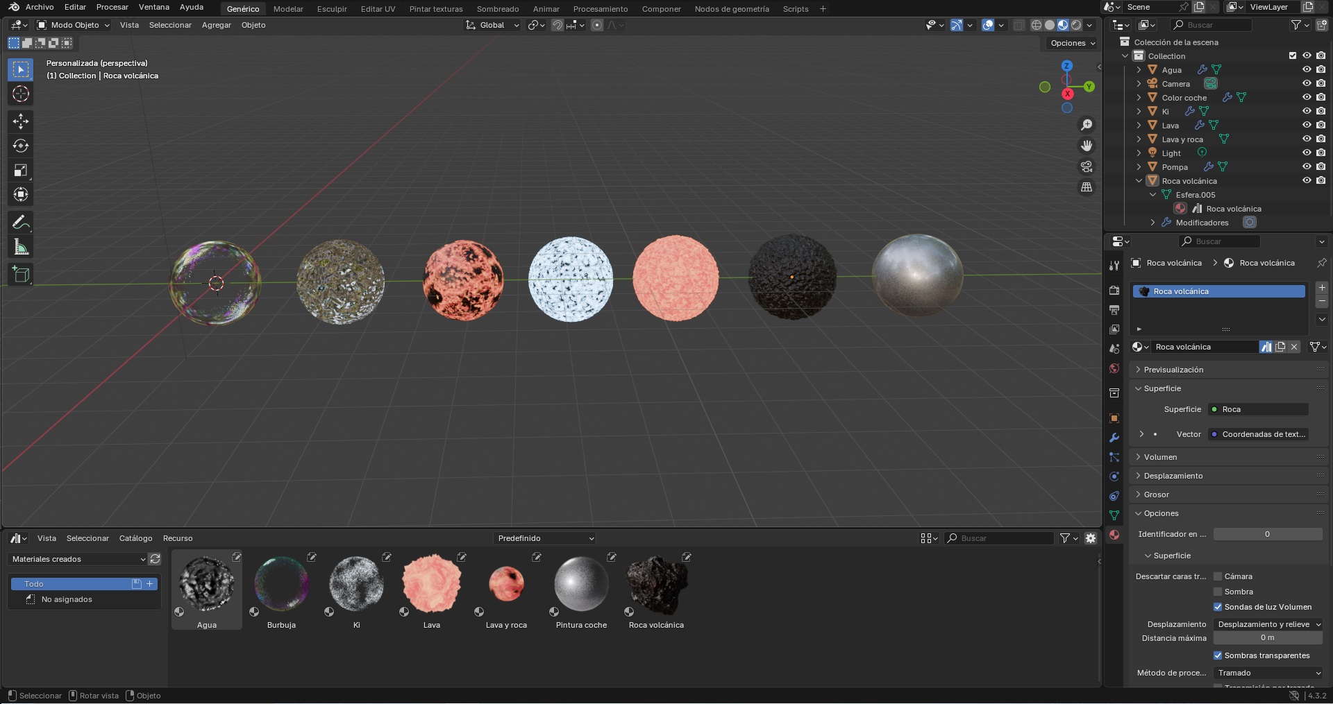1333x704 pixels.
Task: Hide the Lava object in viewport
Action: point(1307,125)
